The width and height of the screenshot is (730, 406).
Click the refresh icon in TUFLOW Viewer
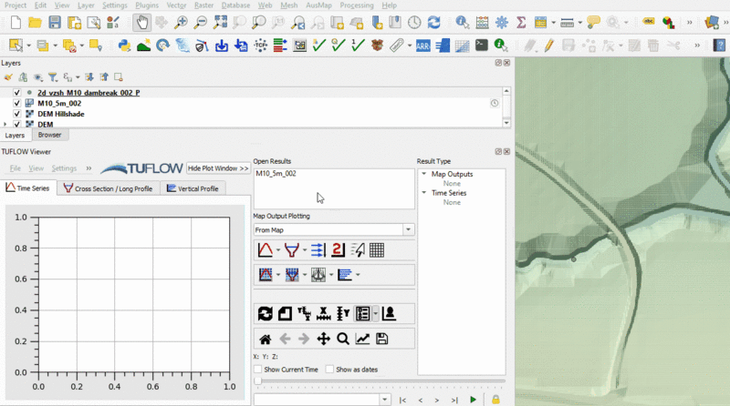click(265, 313)
